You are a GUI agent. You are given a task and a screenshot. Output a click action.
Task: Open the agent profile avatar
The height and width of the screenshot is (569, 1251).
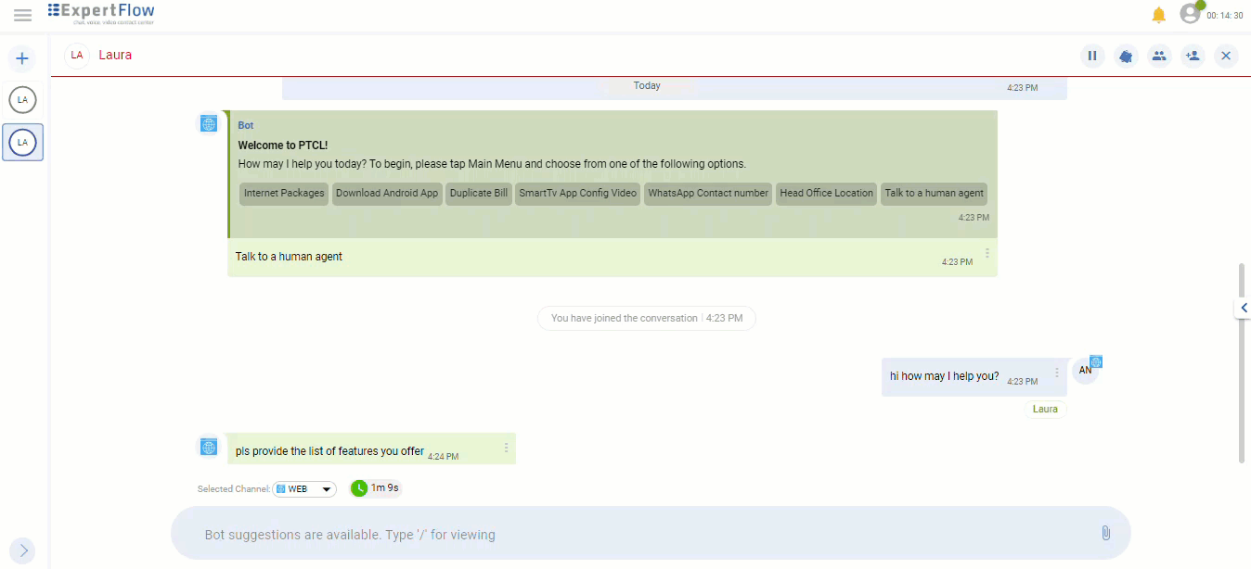tap(1190, 14)
